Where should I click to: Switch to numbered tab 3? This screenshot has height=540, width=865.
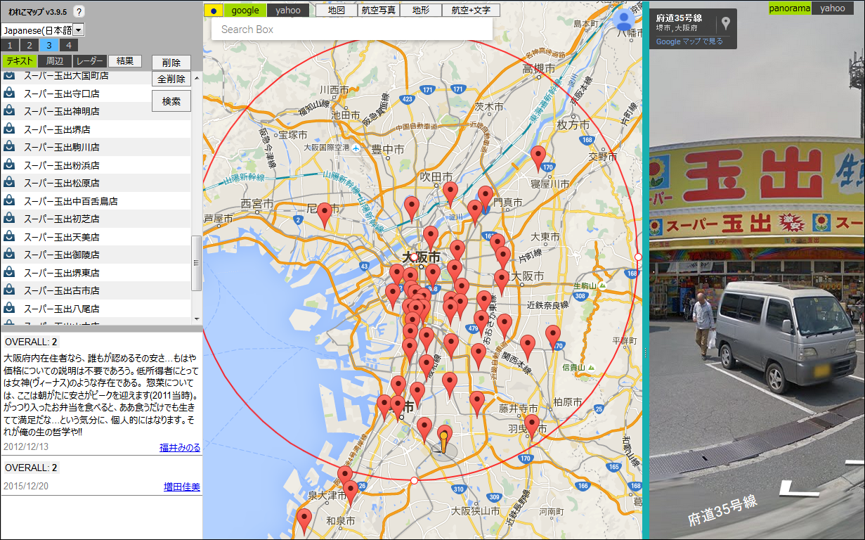coord(48,45)
